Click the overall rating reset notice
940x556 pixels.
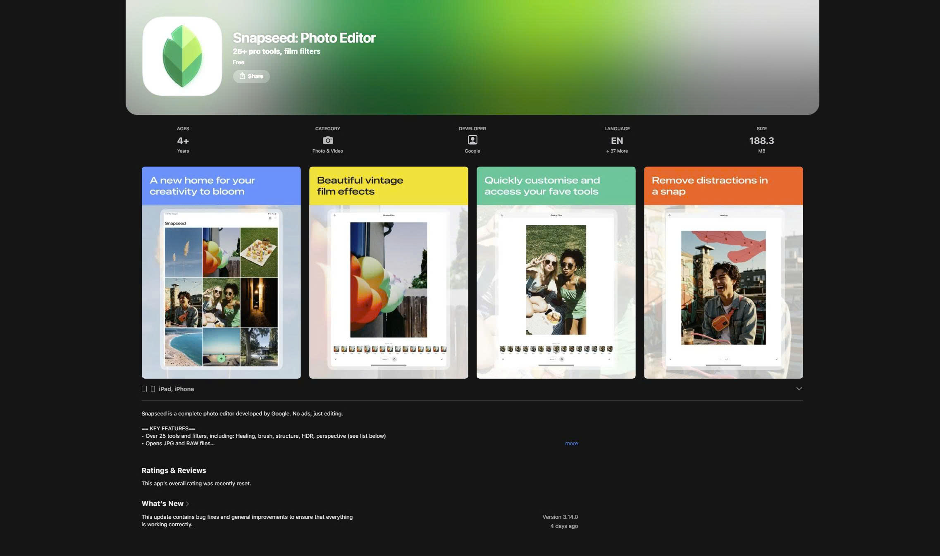tap(196, 484)
